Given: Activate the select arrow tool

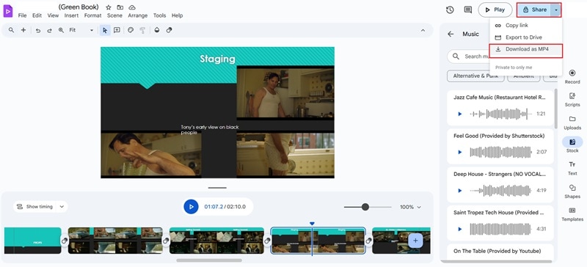Looking at the screenshot, I should coord(105,30).
